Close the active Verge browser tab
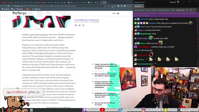 105,2
